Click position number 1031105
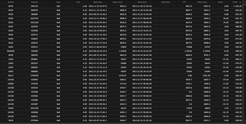Image resolution: width=246 pixels, height=124 pixels. (x=34, y=23)
